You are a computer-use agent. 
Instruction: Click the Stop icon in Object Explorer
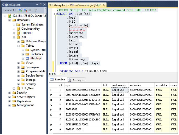coord(30,10)
